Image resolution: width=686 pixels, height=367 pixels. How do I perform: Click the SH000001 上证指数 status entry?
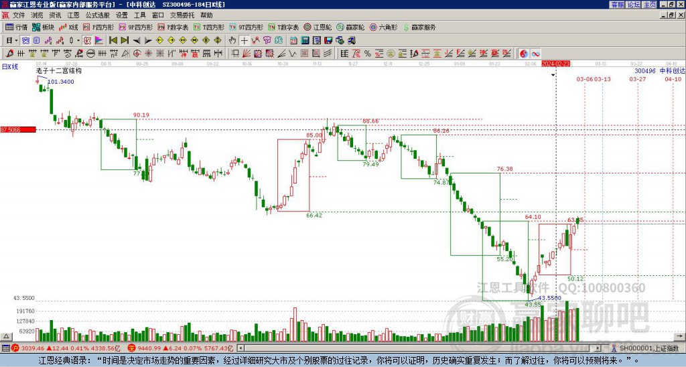pyautogui.click(x=648, y=348)
